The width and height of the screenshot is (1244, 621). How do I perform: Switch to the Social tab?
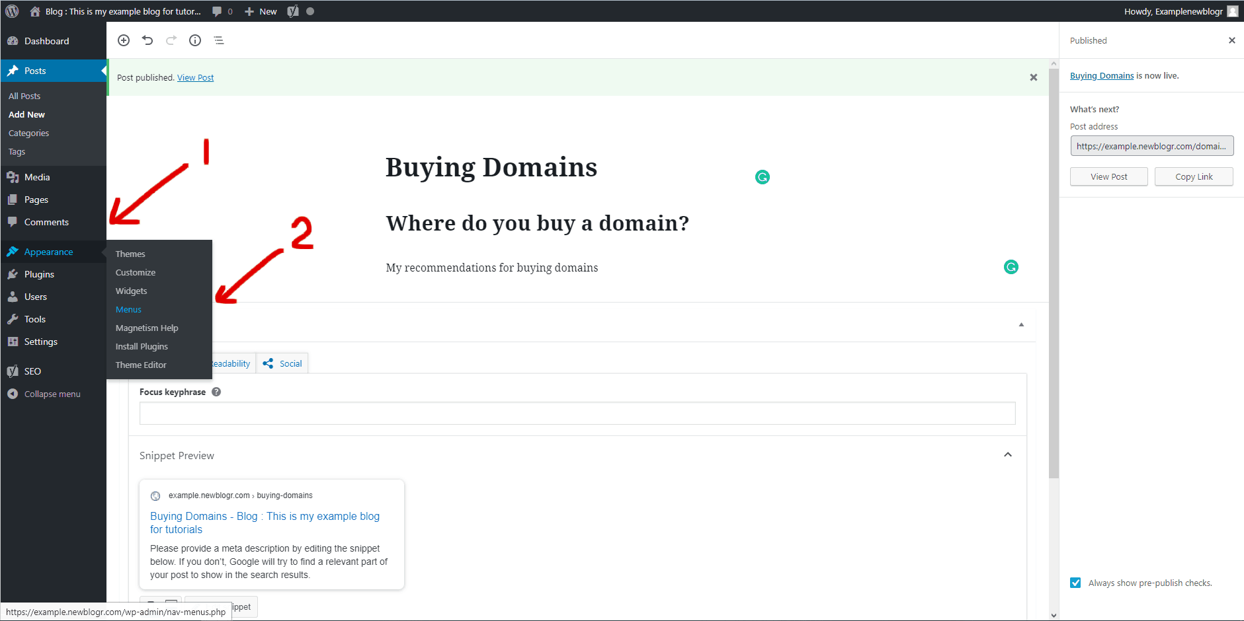click(282, 363)
